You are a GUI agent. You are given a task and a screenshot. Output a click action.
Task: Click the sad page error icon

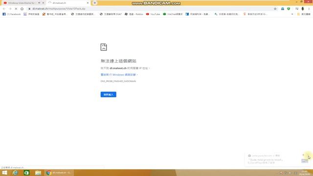click(104, 47)
